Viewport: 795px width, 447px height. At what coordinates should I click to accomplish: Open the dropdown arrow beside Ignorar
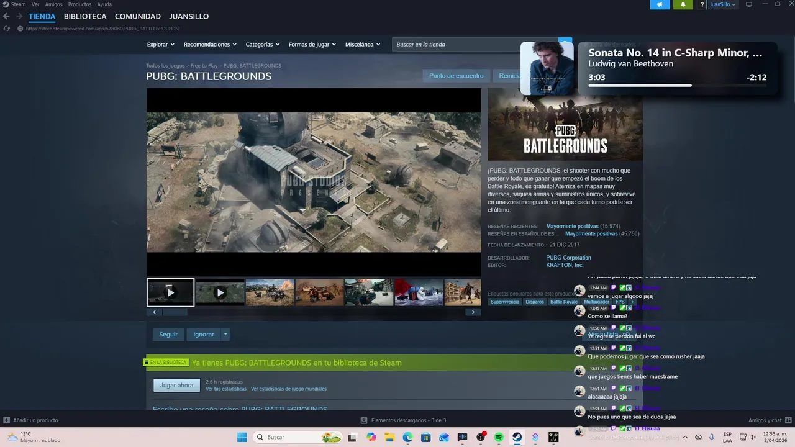coord(225,335)
